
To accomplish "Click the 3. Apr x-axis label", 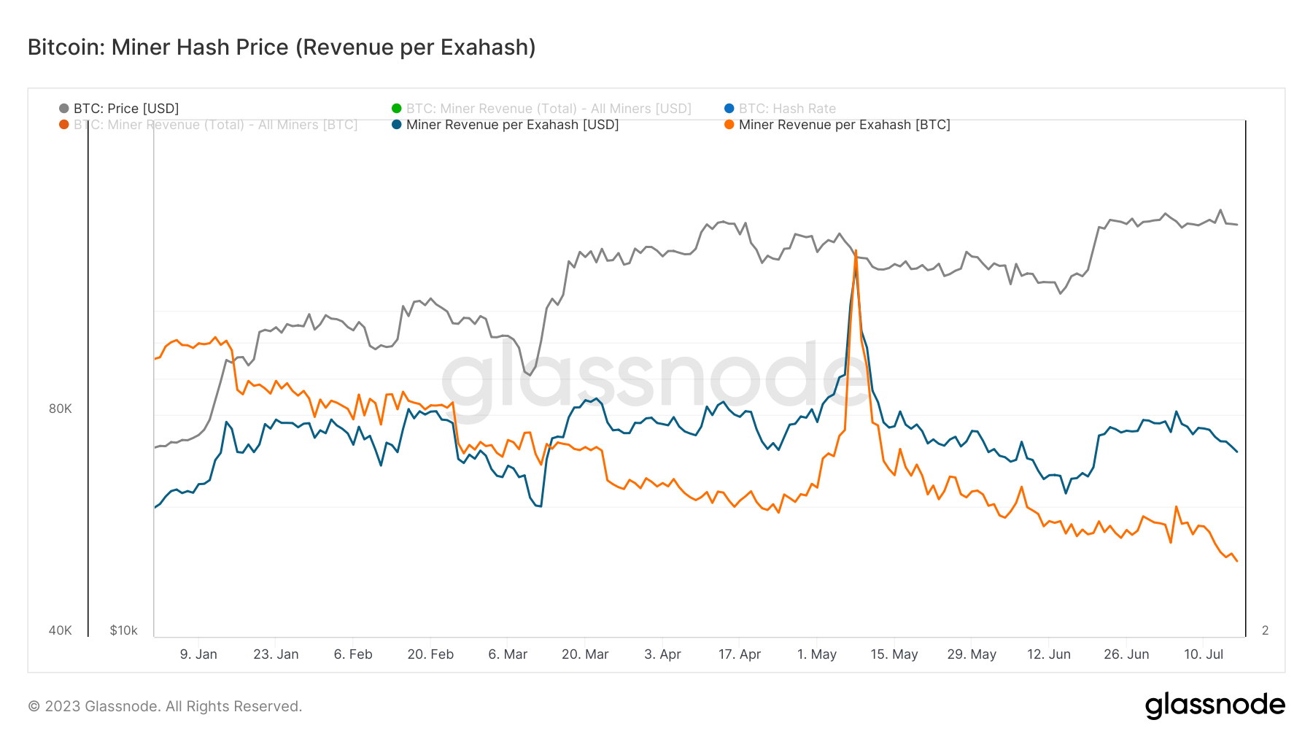I will [662, 654].
